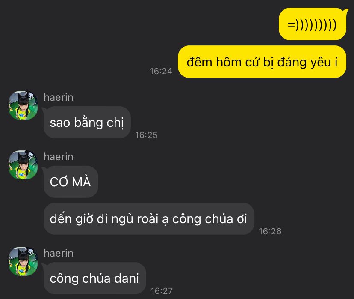The width and height of the screenshot is (354, 299).
Task: Select the 'đêm hôm cứ bị đáng yêu í' bubble
Action: pyautogui.click(x=262, y=62)
